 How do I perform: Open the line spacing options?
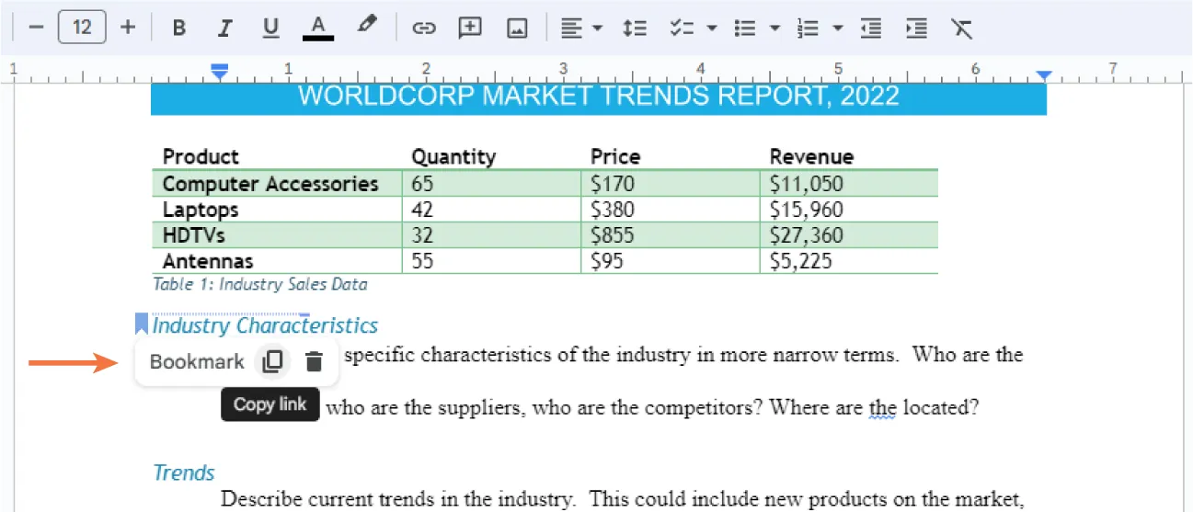tap(634, 28)
